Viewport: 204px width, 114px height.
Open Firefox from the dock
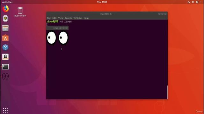click(x=5, y=9)
